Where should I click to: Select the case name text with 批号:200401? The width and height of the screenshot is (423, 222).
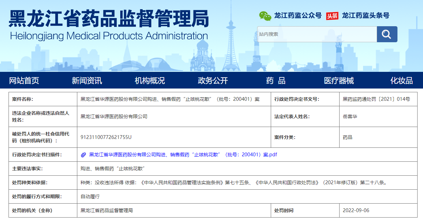click(170, 99)
